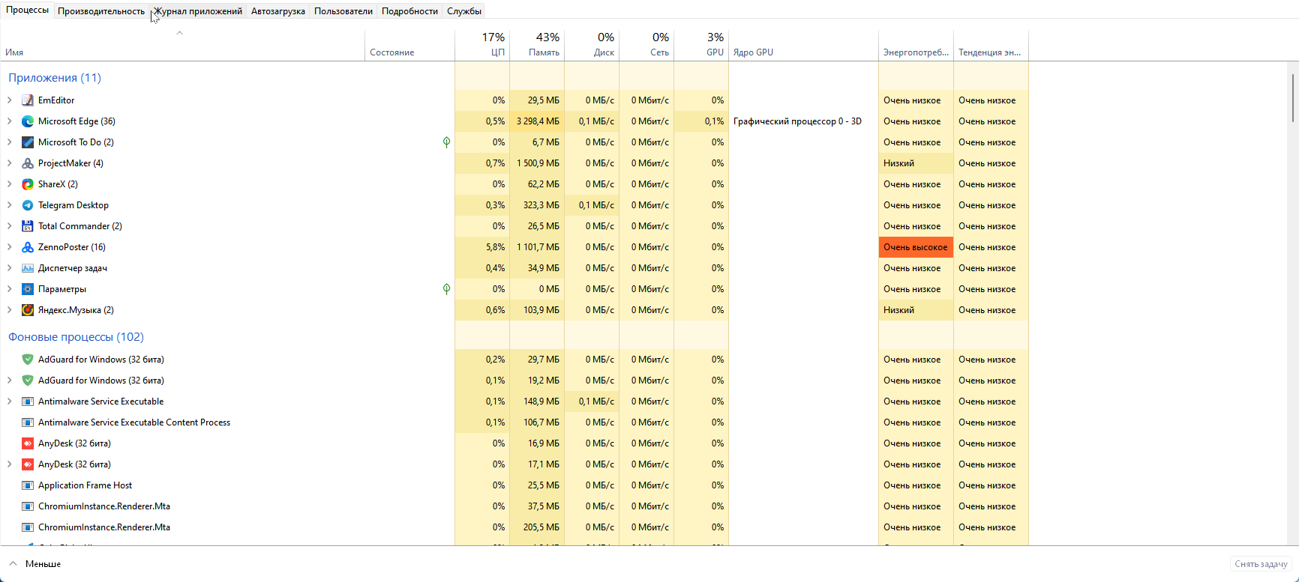Select the Total Commander icon
Screen dimensions: 1299x582
click(x=28, y=226)
